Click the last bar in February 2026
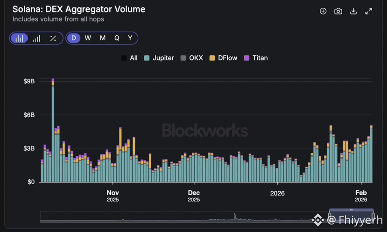Image resolution: width=387 pixels, height=232 pixels. pyautogui.click(x=371, y=153)
